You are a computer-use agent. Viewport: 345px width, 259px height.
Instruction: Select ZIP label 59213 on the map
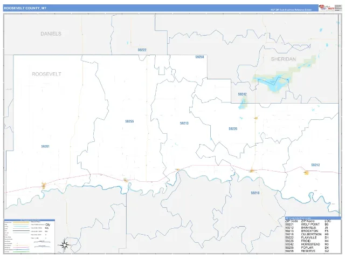[x=184, y=124]
